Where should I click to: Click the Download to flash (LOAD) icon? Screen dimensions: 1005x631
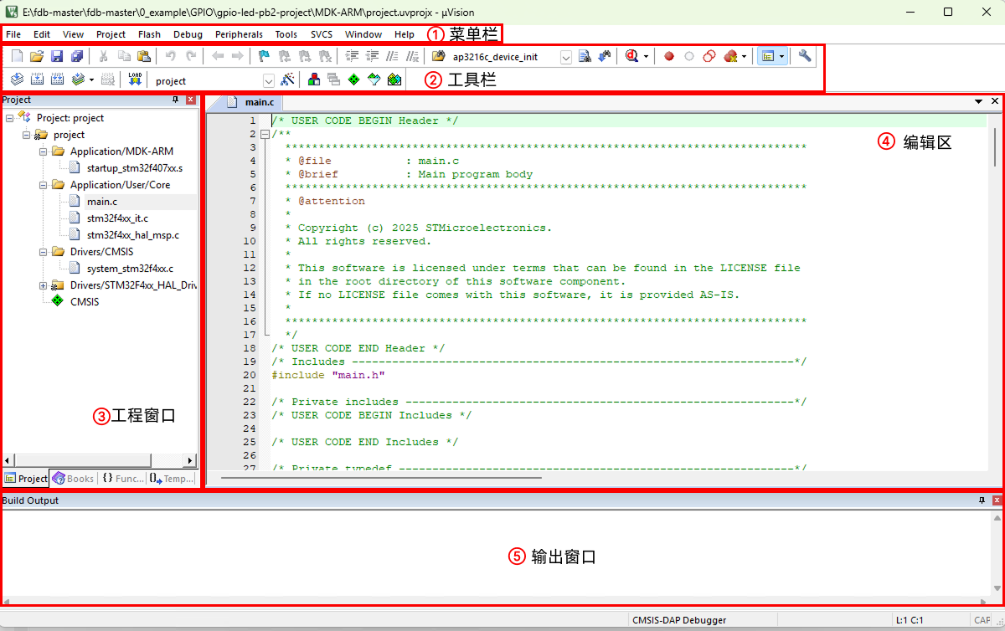tap(135, 80)
